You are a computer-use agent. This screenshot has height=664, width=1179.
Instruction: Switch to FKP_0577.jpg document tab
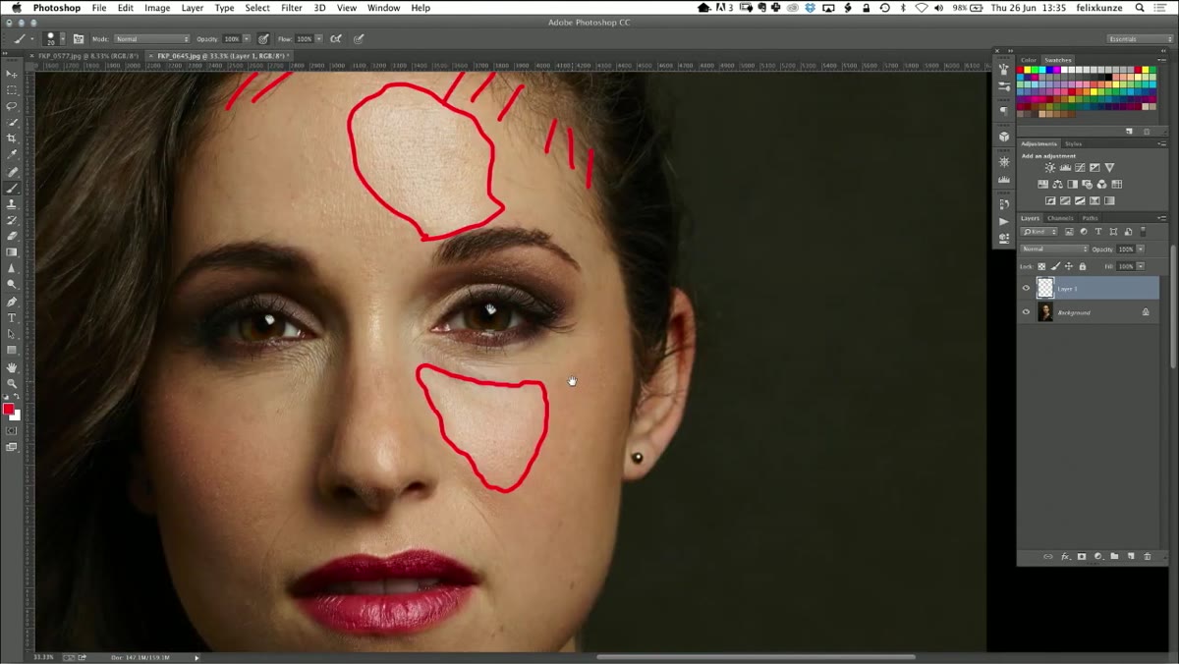(x=86, y=56)
